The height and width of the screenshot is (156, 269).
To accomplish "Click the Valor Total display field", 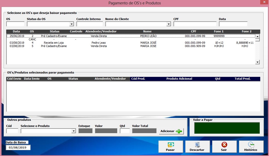I will pos(144,131).
